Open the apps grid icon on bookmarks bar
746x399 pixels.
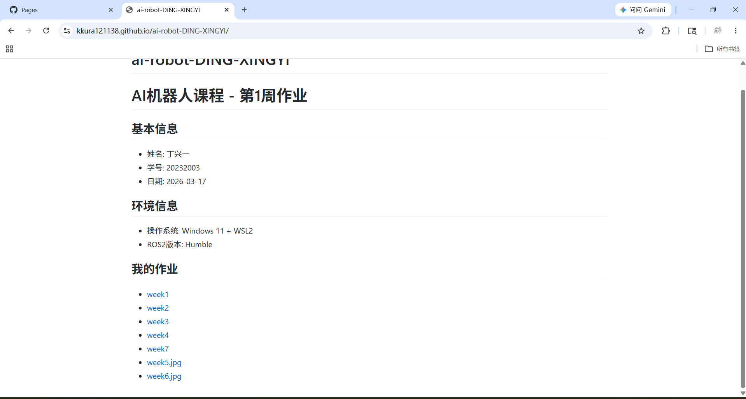click(x=10, y=49)
